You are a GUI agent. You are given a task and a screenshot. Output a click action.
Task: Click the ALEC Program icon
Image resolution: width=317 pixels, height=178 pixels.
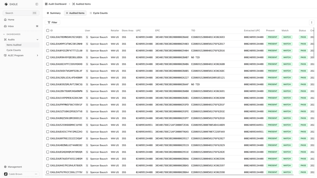[5, 55]
